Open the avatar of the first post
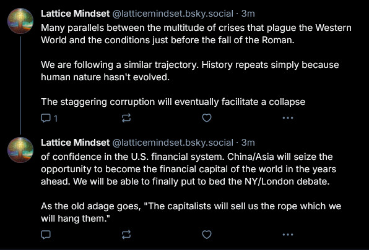Viewport: 369px width, 250px height. pos(20,21)
